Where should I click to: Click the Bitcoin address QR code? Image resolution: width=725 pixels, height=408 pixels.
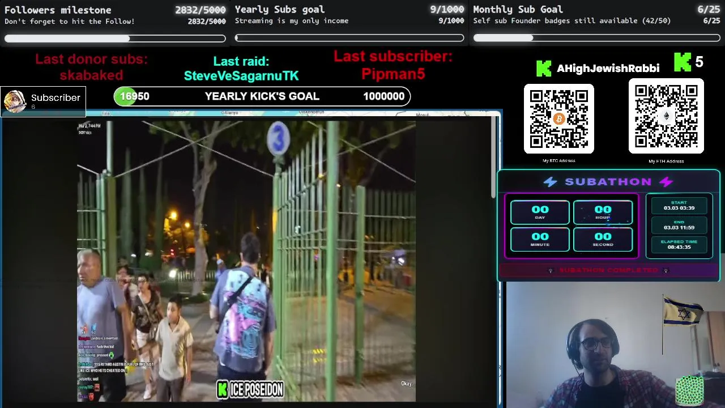pyautogui.click(x=558, y=119)
